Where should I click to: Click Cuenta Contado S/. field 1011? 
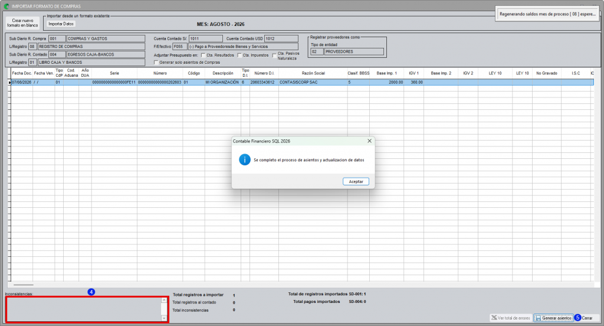point(206,38)
